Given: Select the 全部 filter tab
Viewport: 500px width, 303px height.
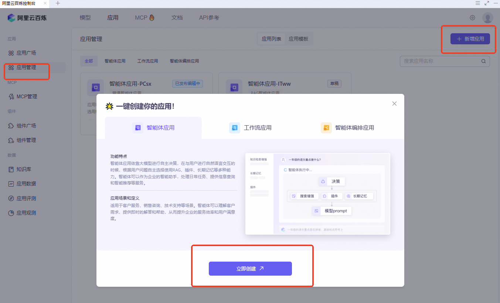Looking at the screenshot, I should pos(89,61).
